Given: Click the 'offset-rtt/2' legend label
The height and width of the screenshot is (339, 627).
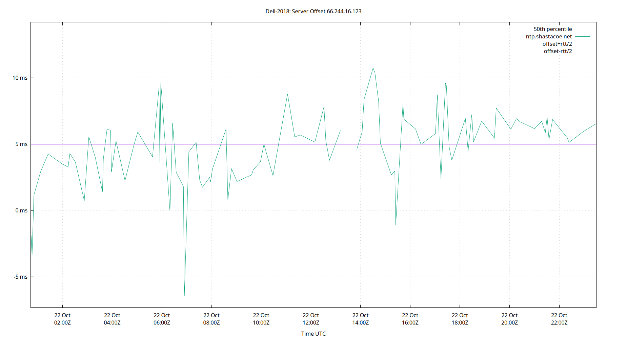Looking at the screenshot, I should pyautogui.click(x=558, y=51).
